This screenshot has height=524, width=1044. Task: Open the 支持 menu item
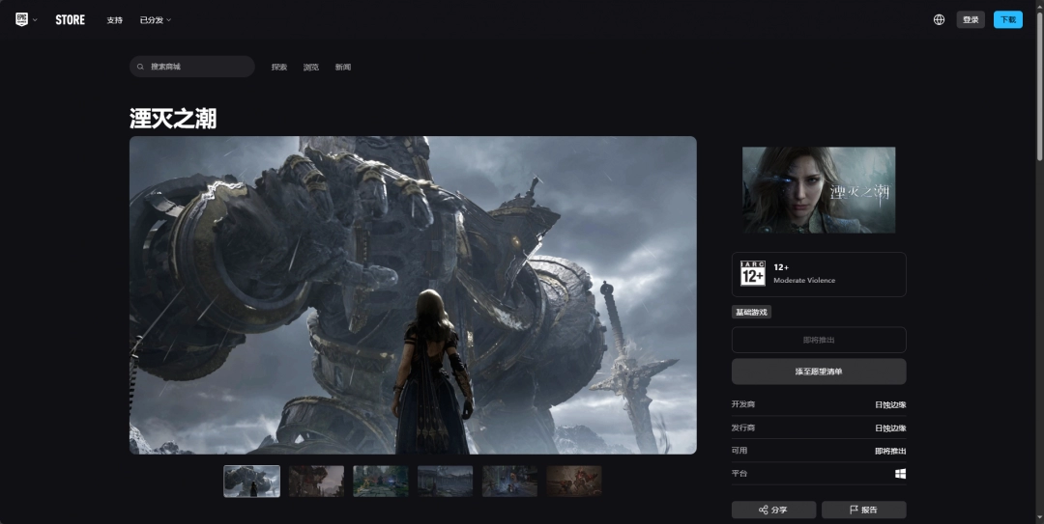(x=115, y=20)
